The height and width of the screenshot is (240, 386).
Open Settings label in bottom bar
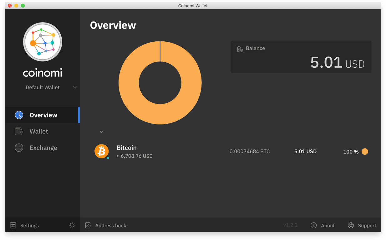click(x=30, y=226)
